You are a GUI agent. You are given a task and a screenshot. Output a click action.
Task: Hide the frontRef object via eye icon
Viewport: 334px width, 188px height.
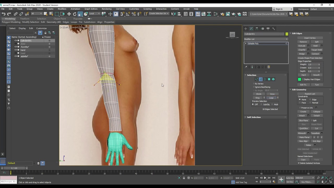(x=15, y=47)
